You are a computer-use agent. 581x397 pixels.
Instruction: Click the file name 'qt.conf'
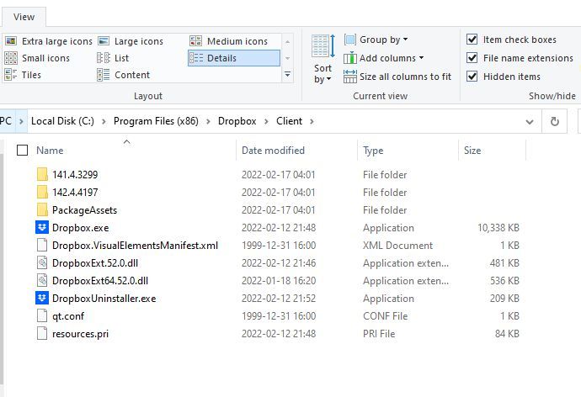point(68,316)
